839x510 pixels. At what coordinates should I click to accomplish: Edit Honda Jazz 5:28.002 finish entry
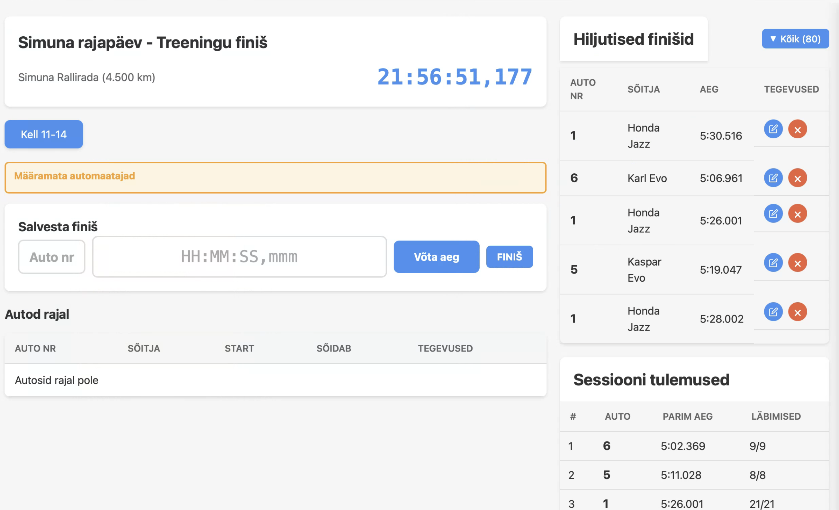773,312
